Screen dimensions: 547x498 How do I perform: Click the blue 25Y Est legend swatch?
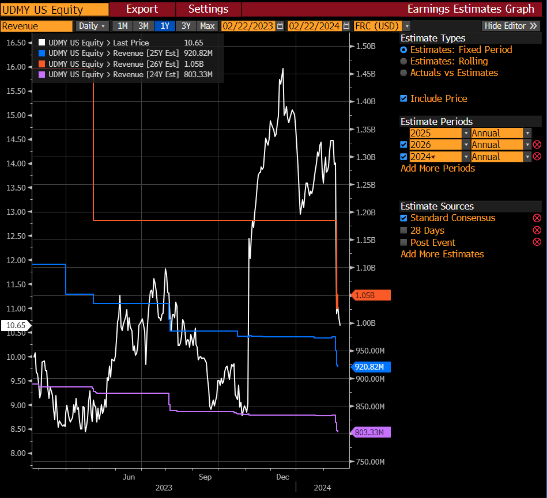(41, 53)
